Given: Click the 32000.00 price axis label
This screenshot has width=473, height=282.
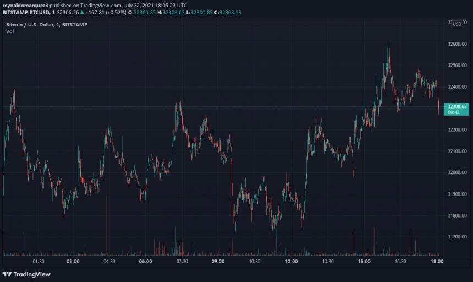Looking at the screenshot, I should (x=457, y=172).
